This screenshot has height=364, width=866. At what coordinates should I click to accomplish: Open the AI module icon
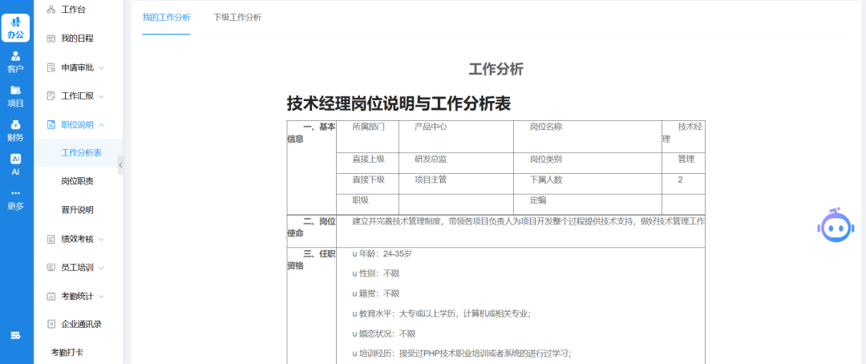tap(15, 159)
